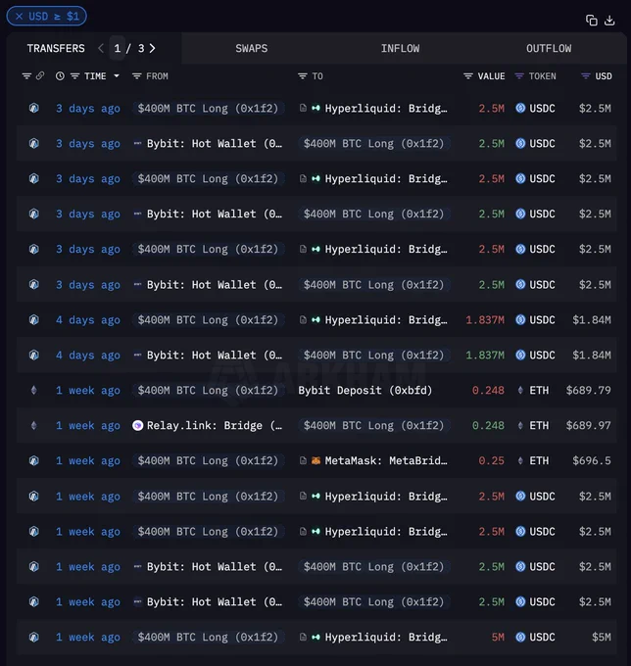This screenshot has height=666, width=631.
Task: Open the TOKEN column filter
Action: click(x=519, y=76)
